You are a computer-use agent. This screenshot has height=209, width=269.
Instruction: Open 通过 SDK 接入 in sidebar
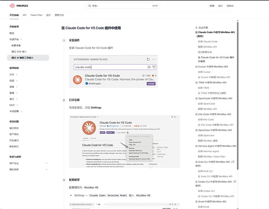tap(19, 51)
